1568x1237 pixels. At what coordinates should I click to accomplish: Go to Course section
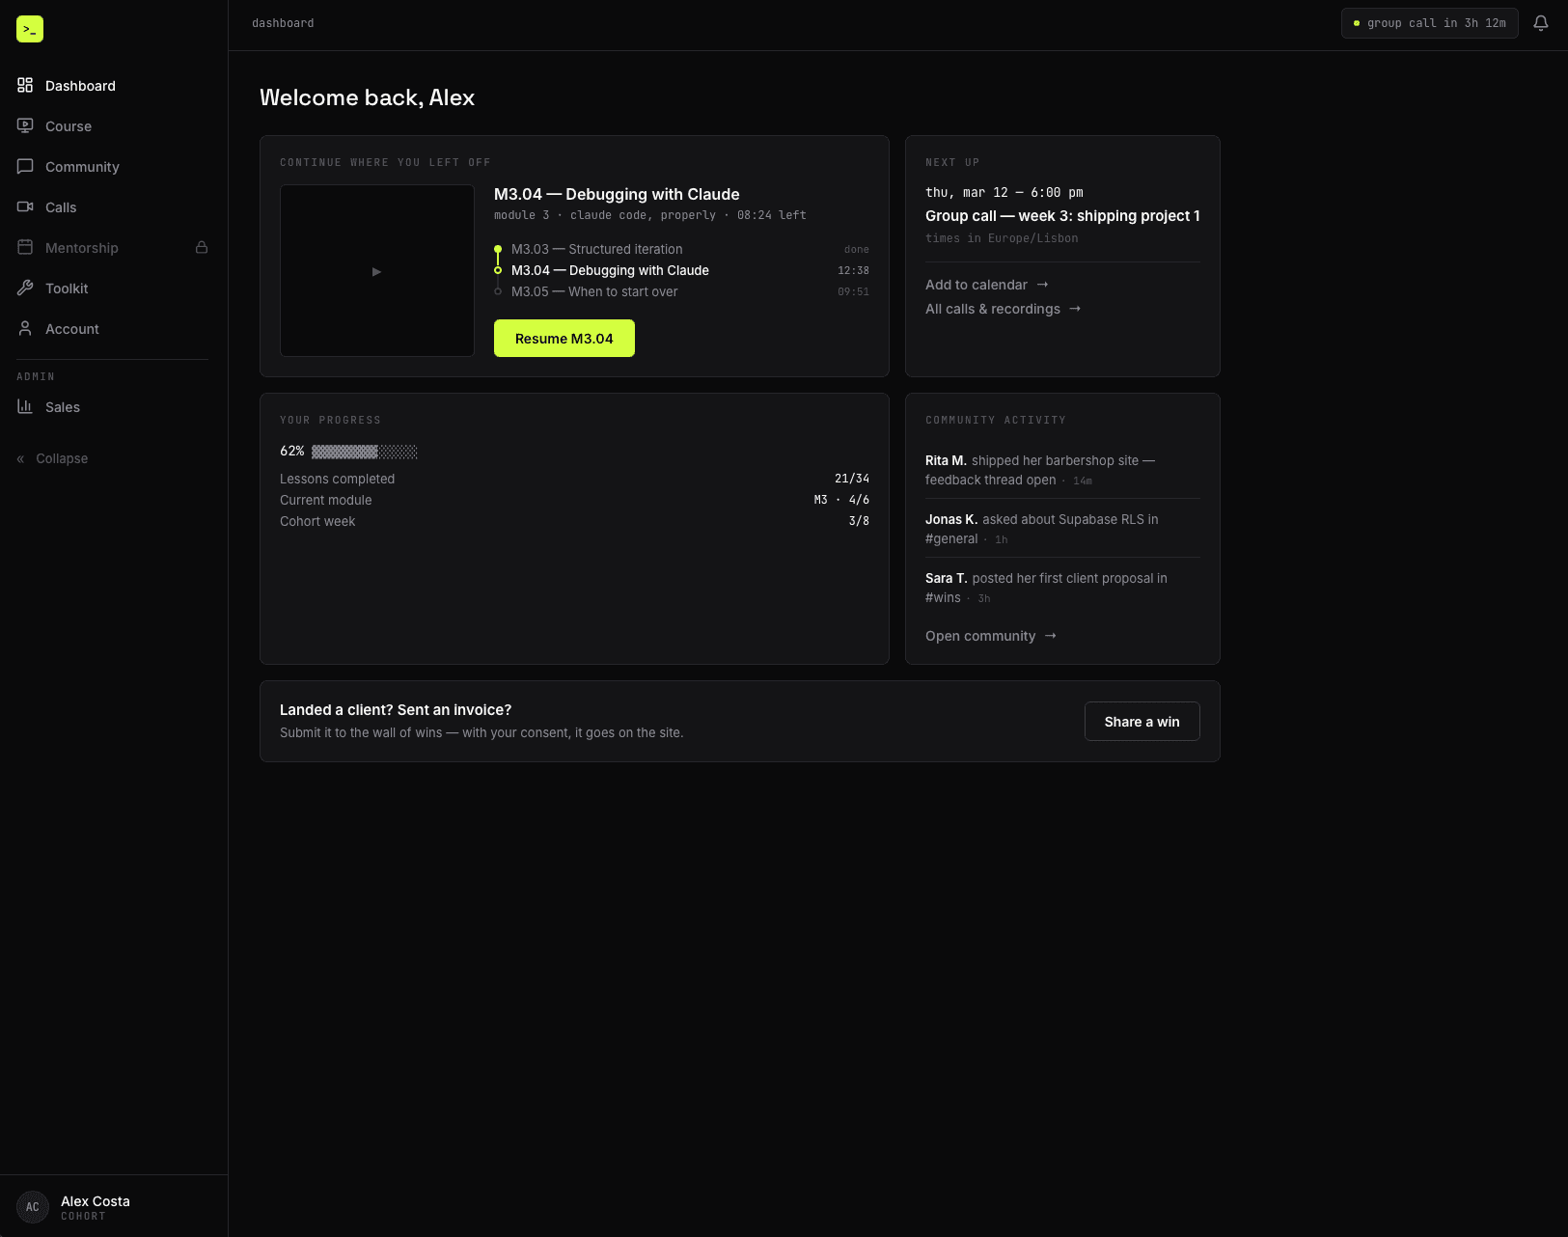(113, 125)
